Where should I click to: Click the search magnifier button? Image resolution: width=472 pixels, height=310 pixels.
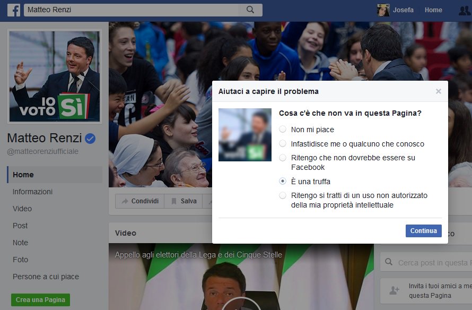coord(250,10)
